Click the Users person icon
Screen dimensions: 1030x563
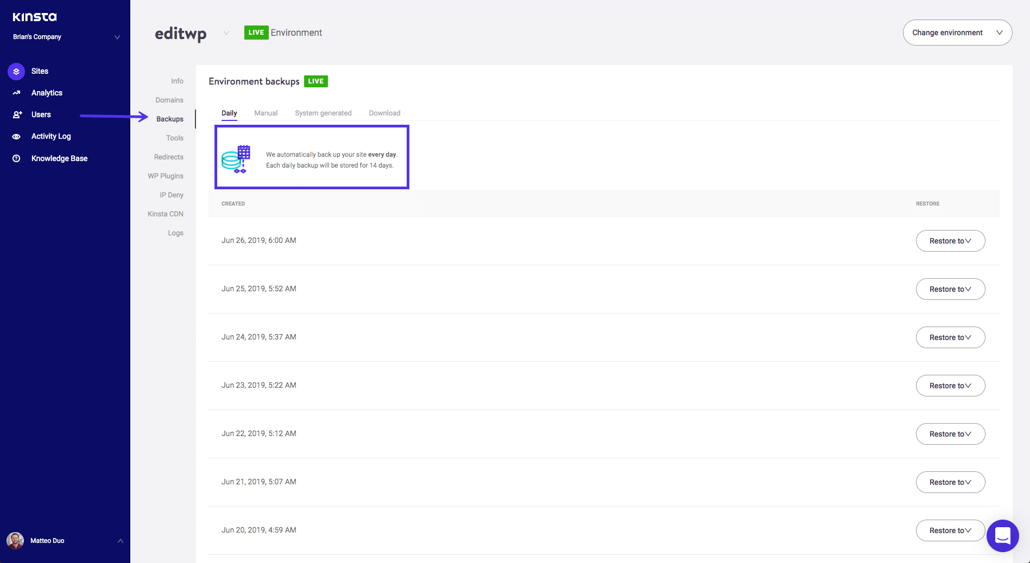pyautogui.click(x=16, y=114)
